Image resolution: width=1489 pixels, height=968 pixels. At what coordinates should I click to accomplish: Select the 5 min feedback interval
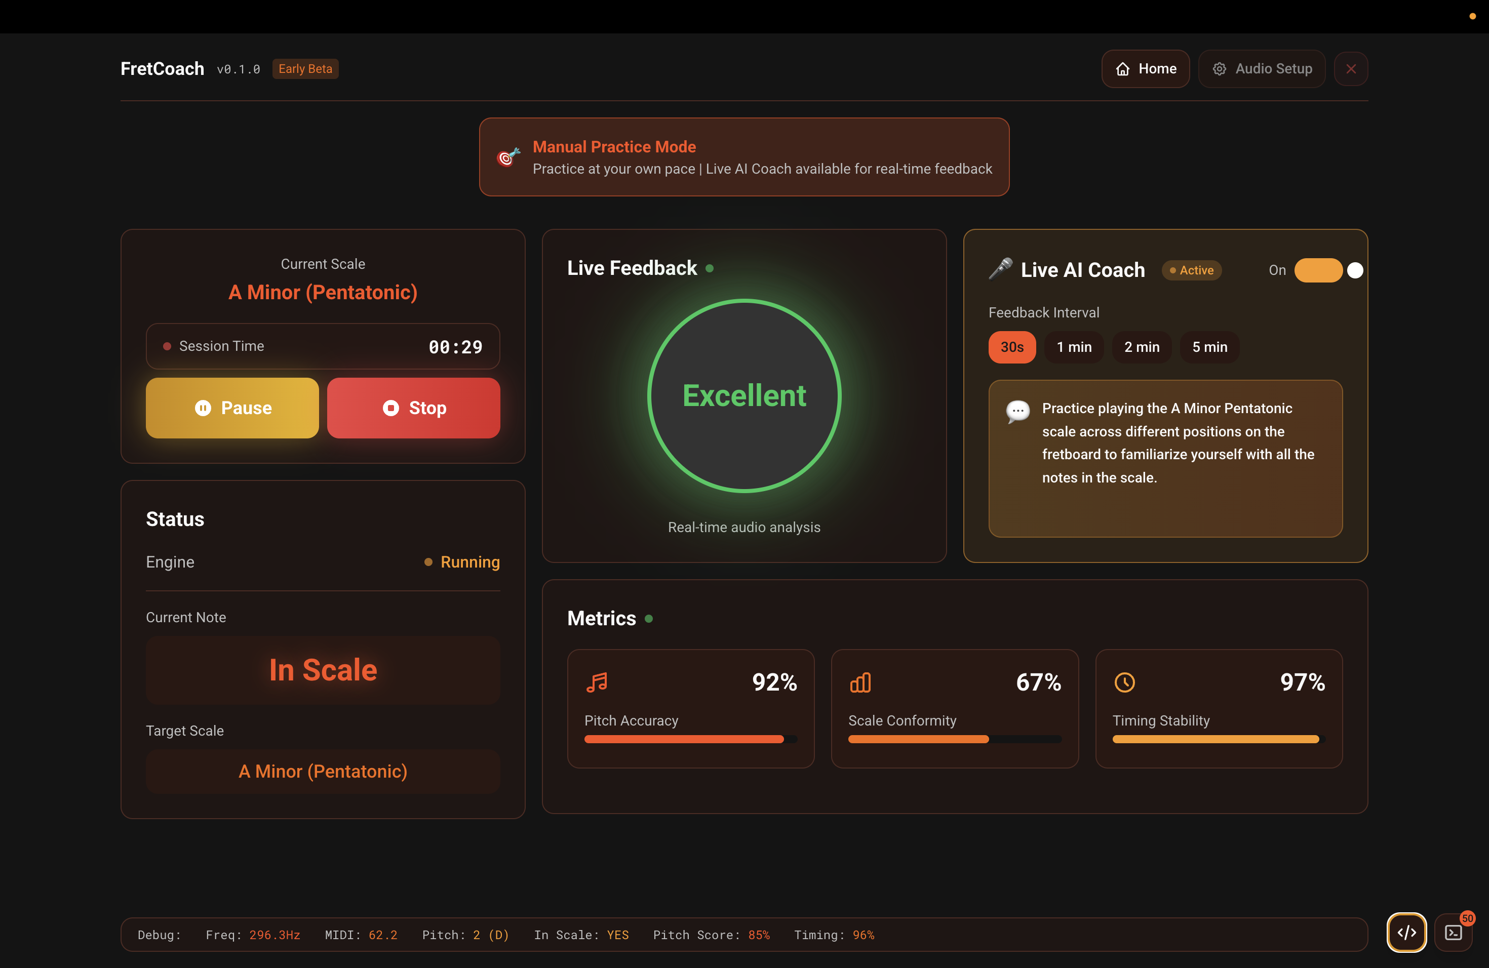1209,347
